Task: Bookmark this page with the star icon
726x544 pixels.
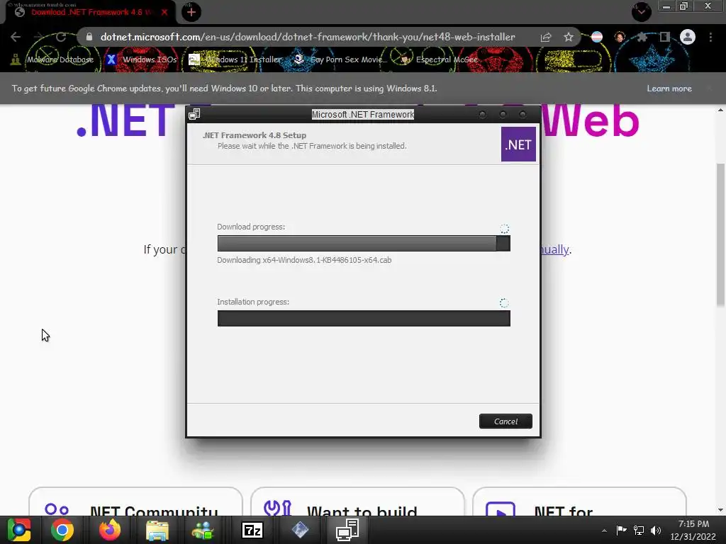Action: [569, 37]
